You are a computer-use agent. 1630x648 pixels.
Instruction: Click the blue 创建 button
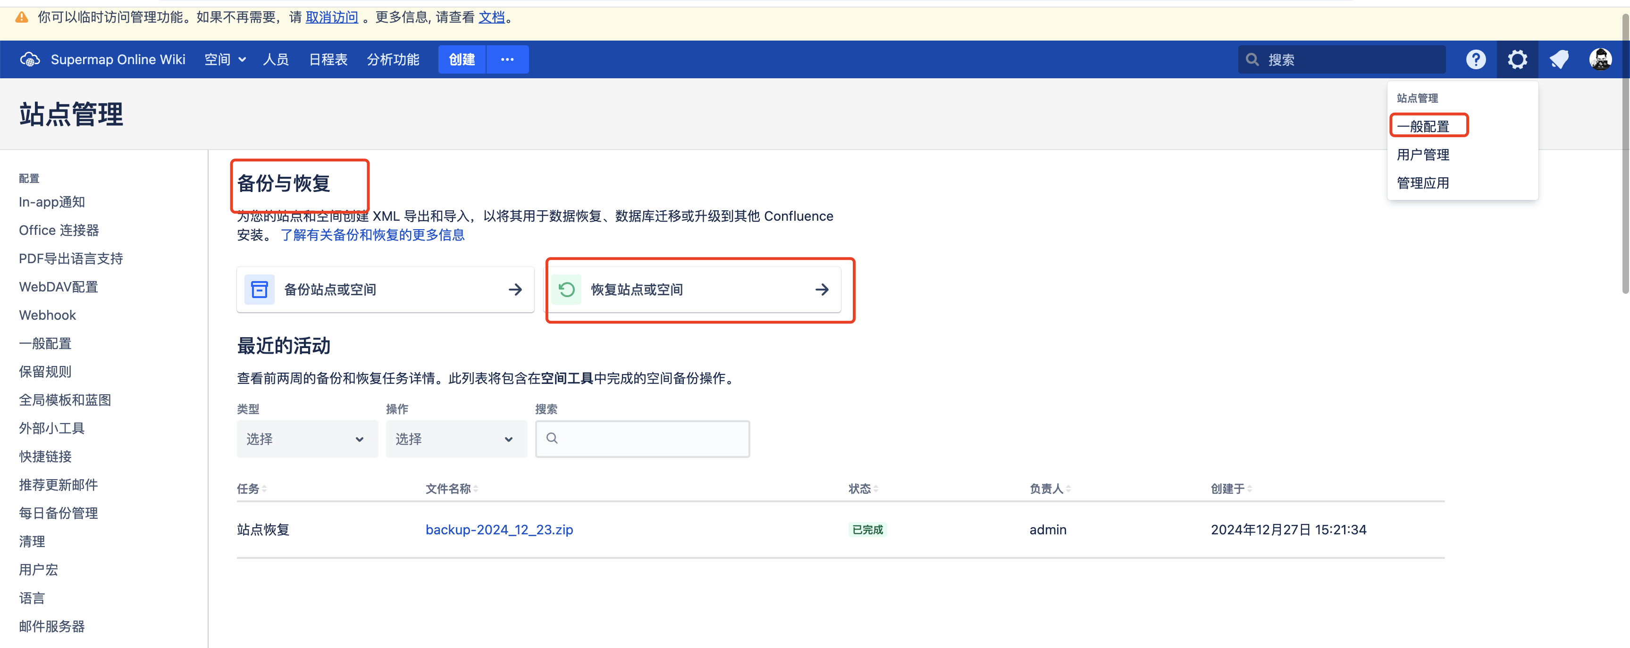[461, 59]
